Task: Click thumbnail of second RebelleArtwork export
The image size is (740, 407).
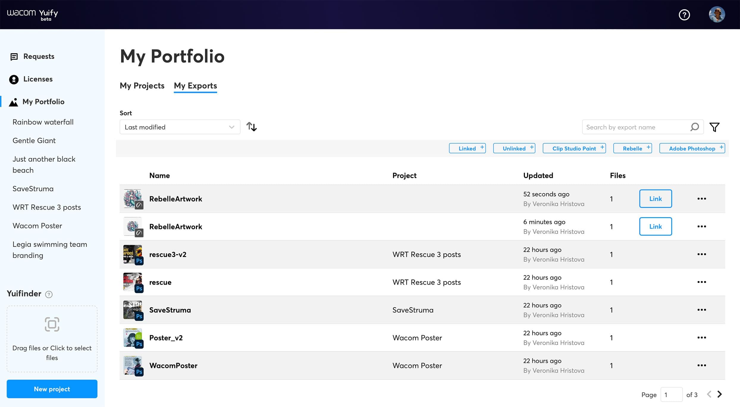Action: point(133,226)
